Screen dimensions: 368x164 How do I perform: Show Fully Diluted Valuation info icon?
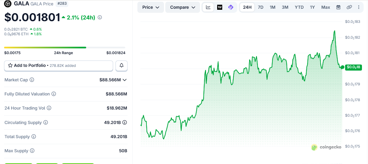point(54,94)
